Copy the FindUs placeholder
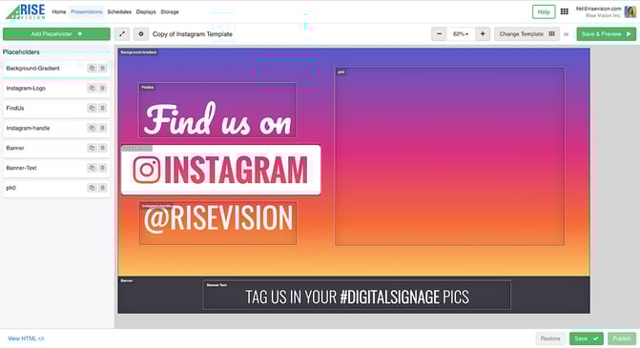 [92, 108]
